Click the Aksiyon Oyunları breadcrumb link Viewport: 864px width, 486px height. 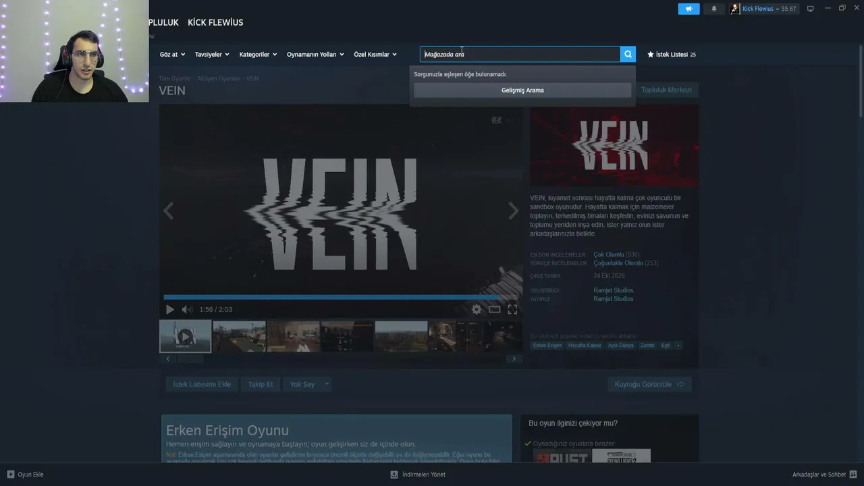pyautogui.click(x=219, y=78)
